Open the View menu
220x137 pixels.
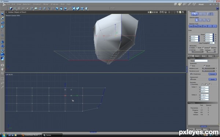click(x=19, y=4)
